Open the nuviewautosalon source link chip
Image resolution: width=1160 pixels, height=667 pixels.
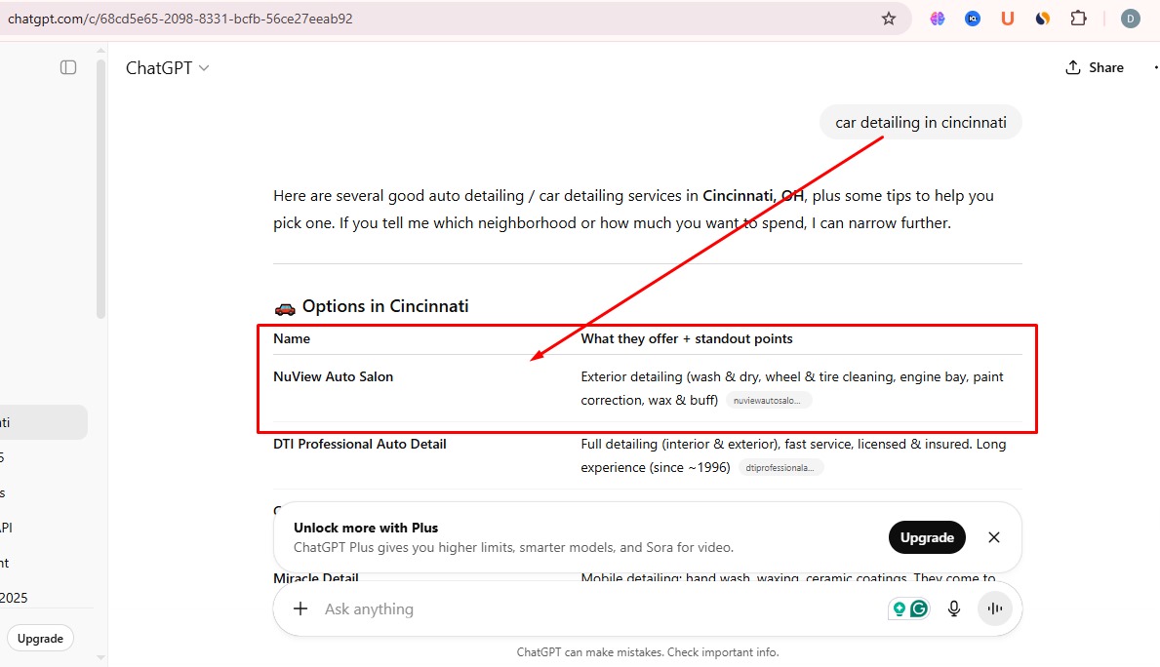click(769, 401)
